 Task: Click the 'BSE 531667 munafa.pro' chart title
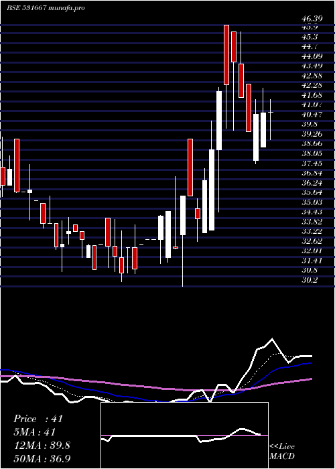pyautogui.click(x=46, y=8)
